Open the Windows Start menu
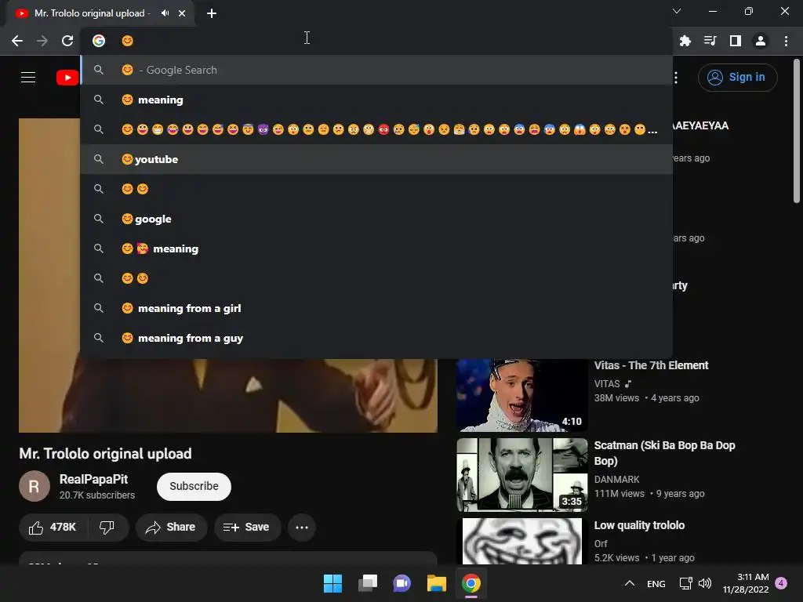The image size is (803, 602). (332, 583)
